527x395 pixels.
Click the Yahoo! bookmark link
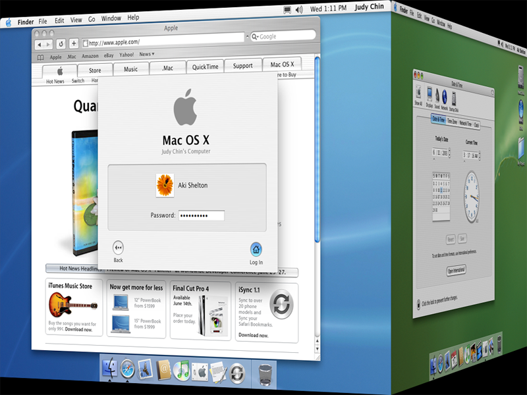[126, 55]
